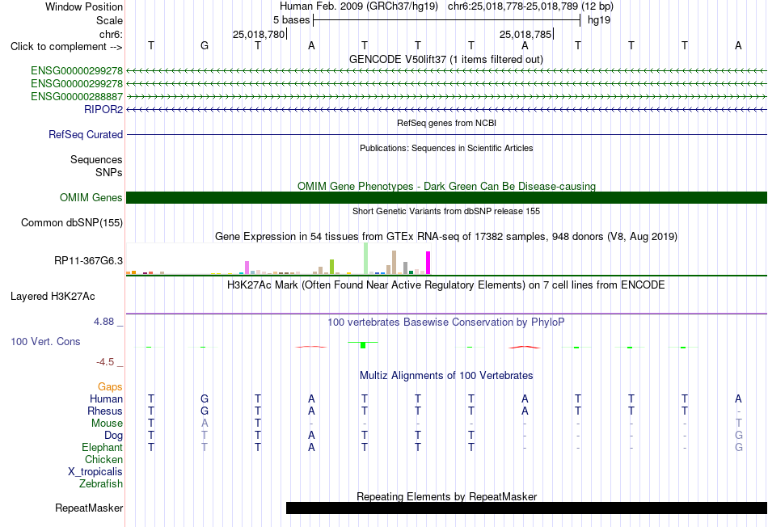
Task: Click the chr6:25,018,778-25,018,789 position text
Action: 530,6
